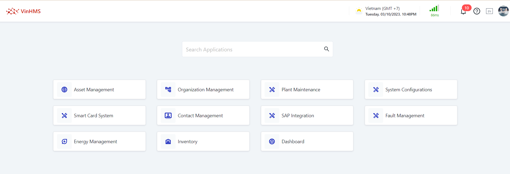Click the Energy Management bolt icon

[65, 142]
